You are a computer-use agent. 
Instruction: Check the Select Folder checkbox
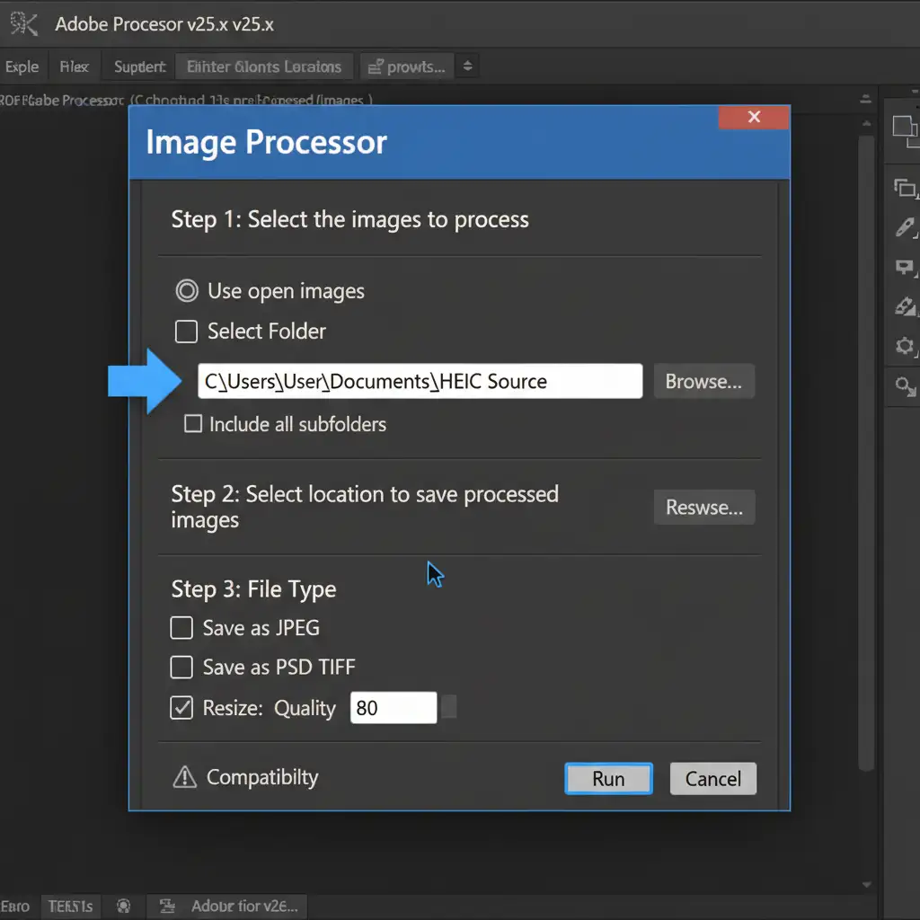pos(186,332)
